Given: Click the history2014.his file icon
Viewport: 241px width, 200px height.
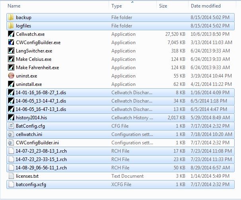Looking at the screenshot, I should pyautogui.click(x=11, y=118).
